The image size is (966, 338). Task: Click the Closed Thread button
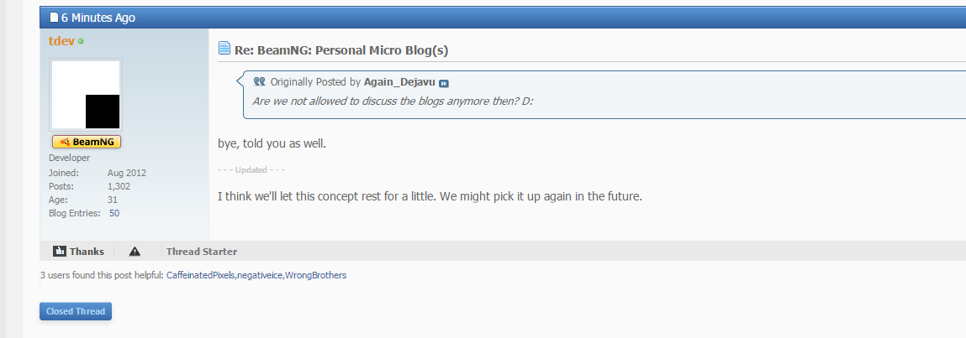click(x=76, y=311)
